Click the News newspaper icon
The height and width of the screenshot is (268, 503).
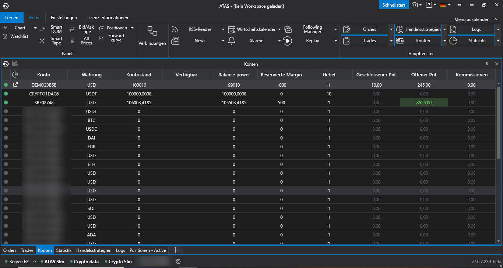[x=175, y=41]
